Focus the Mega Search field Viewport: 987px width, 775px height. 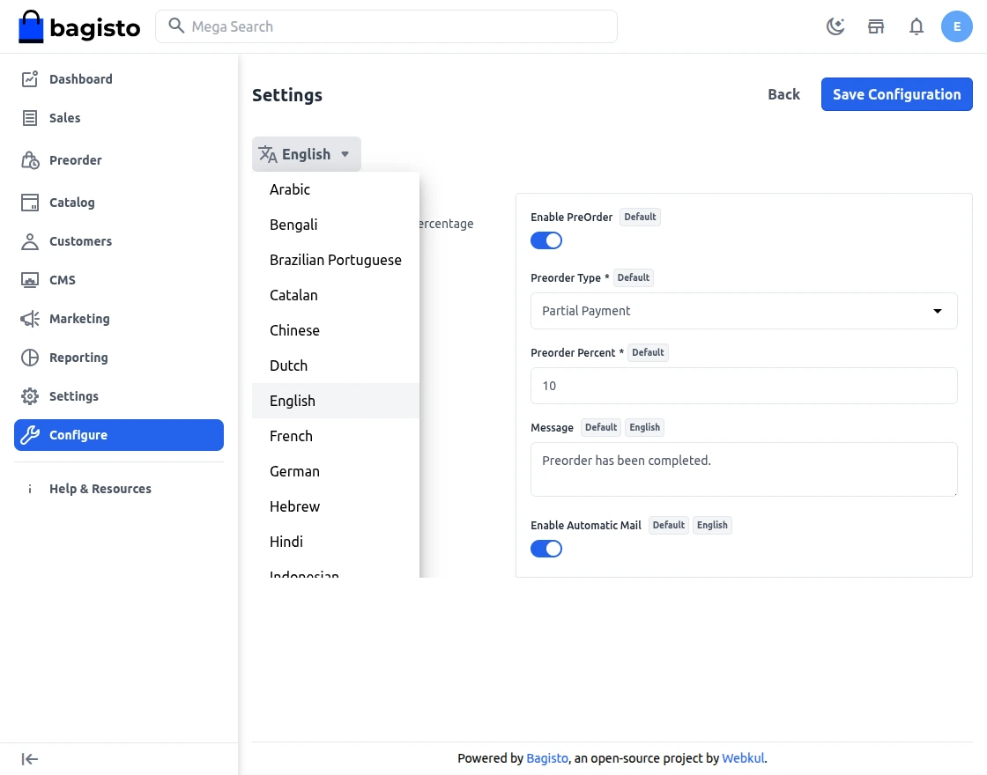pyautogui.click(x=386, y=26)
